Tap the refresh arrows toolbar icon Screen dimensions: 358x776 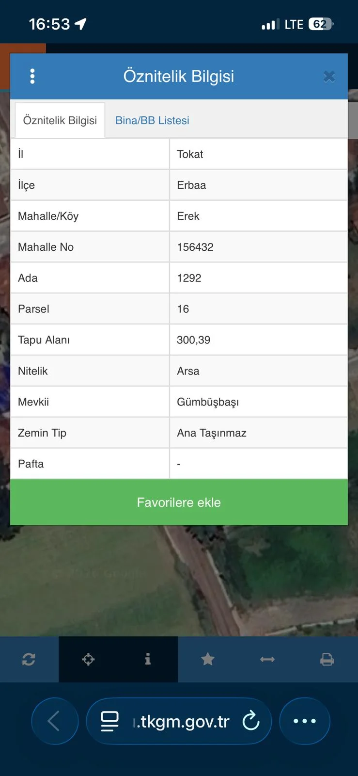pos(29,659)
